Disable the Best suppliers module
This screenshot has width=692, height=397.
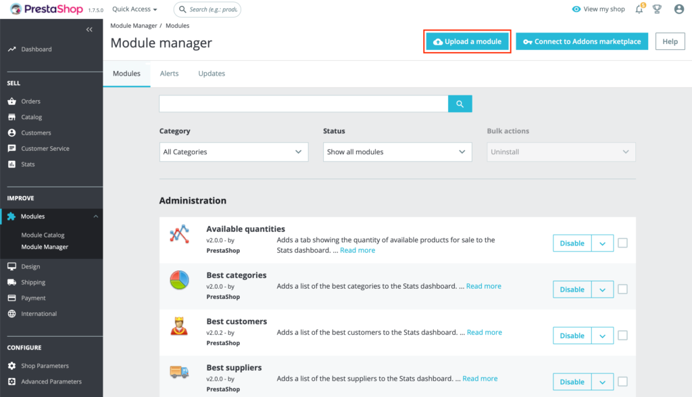tap(572, 382)
